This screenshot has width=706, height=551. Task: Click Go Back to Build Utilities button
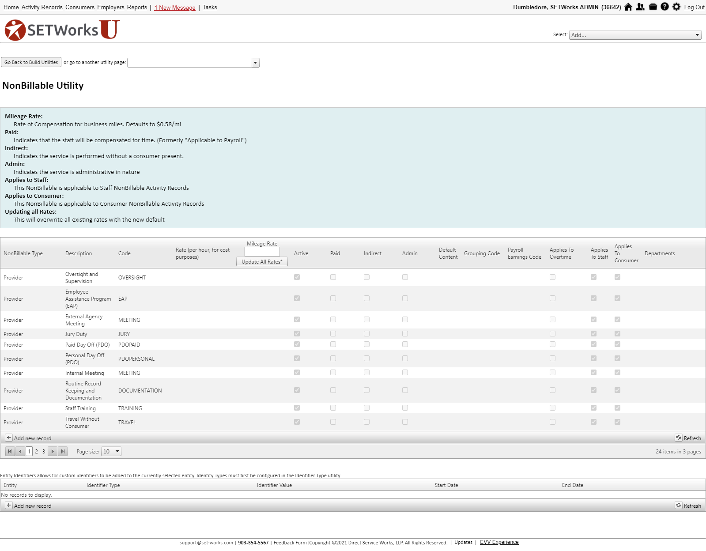click(x=31, y=62)
